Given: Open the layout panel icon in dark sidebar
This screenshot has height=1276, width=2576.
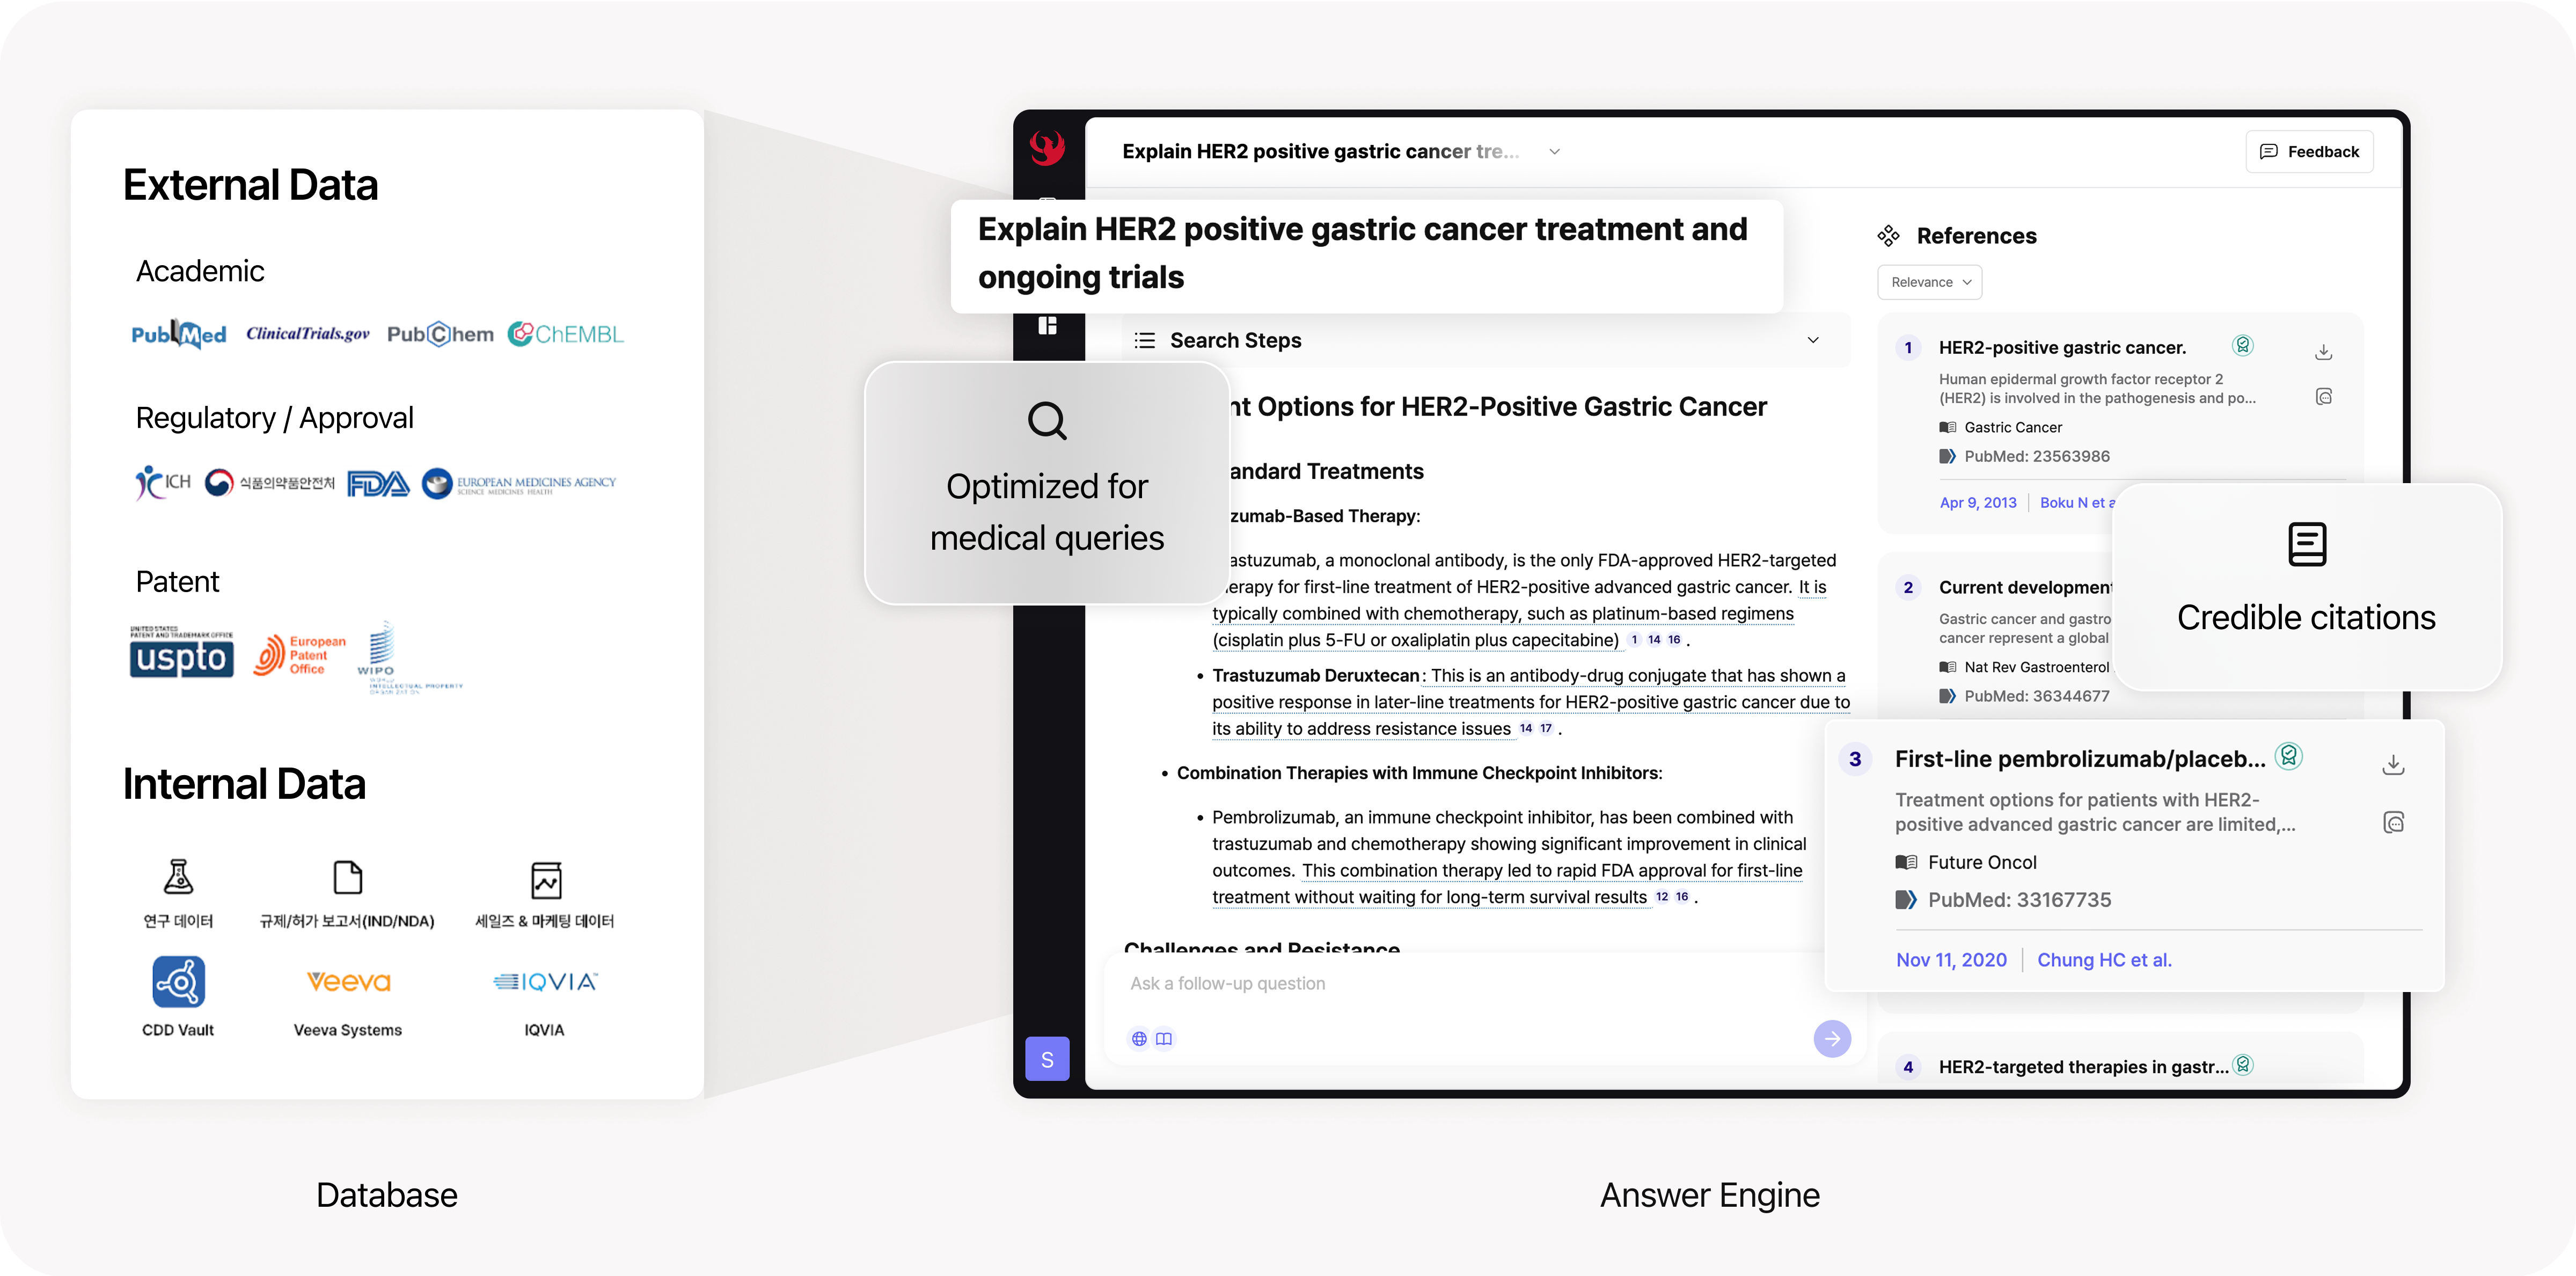Looking at the screenshot, I should [1047, 326].
